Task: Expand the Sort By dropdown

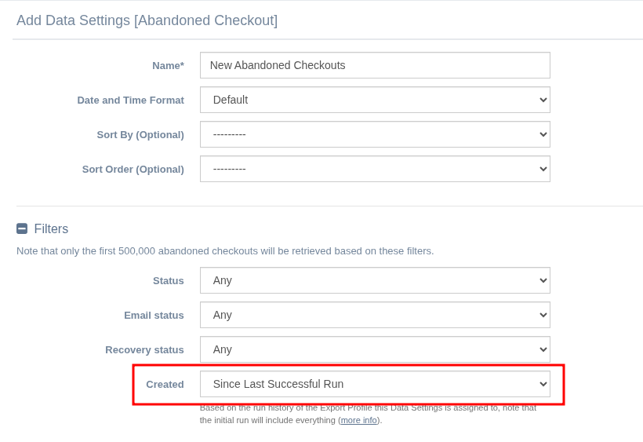Action: [375, 134]
